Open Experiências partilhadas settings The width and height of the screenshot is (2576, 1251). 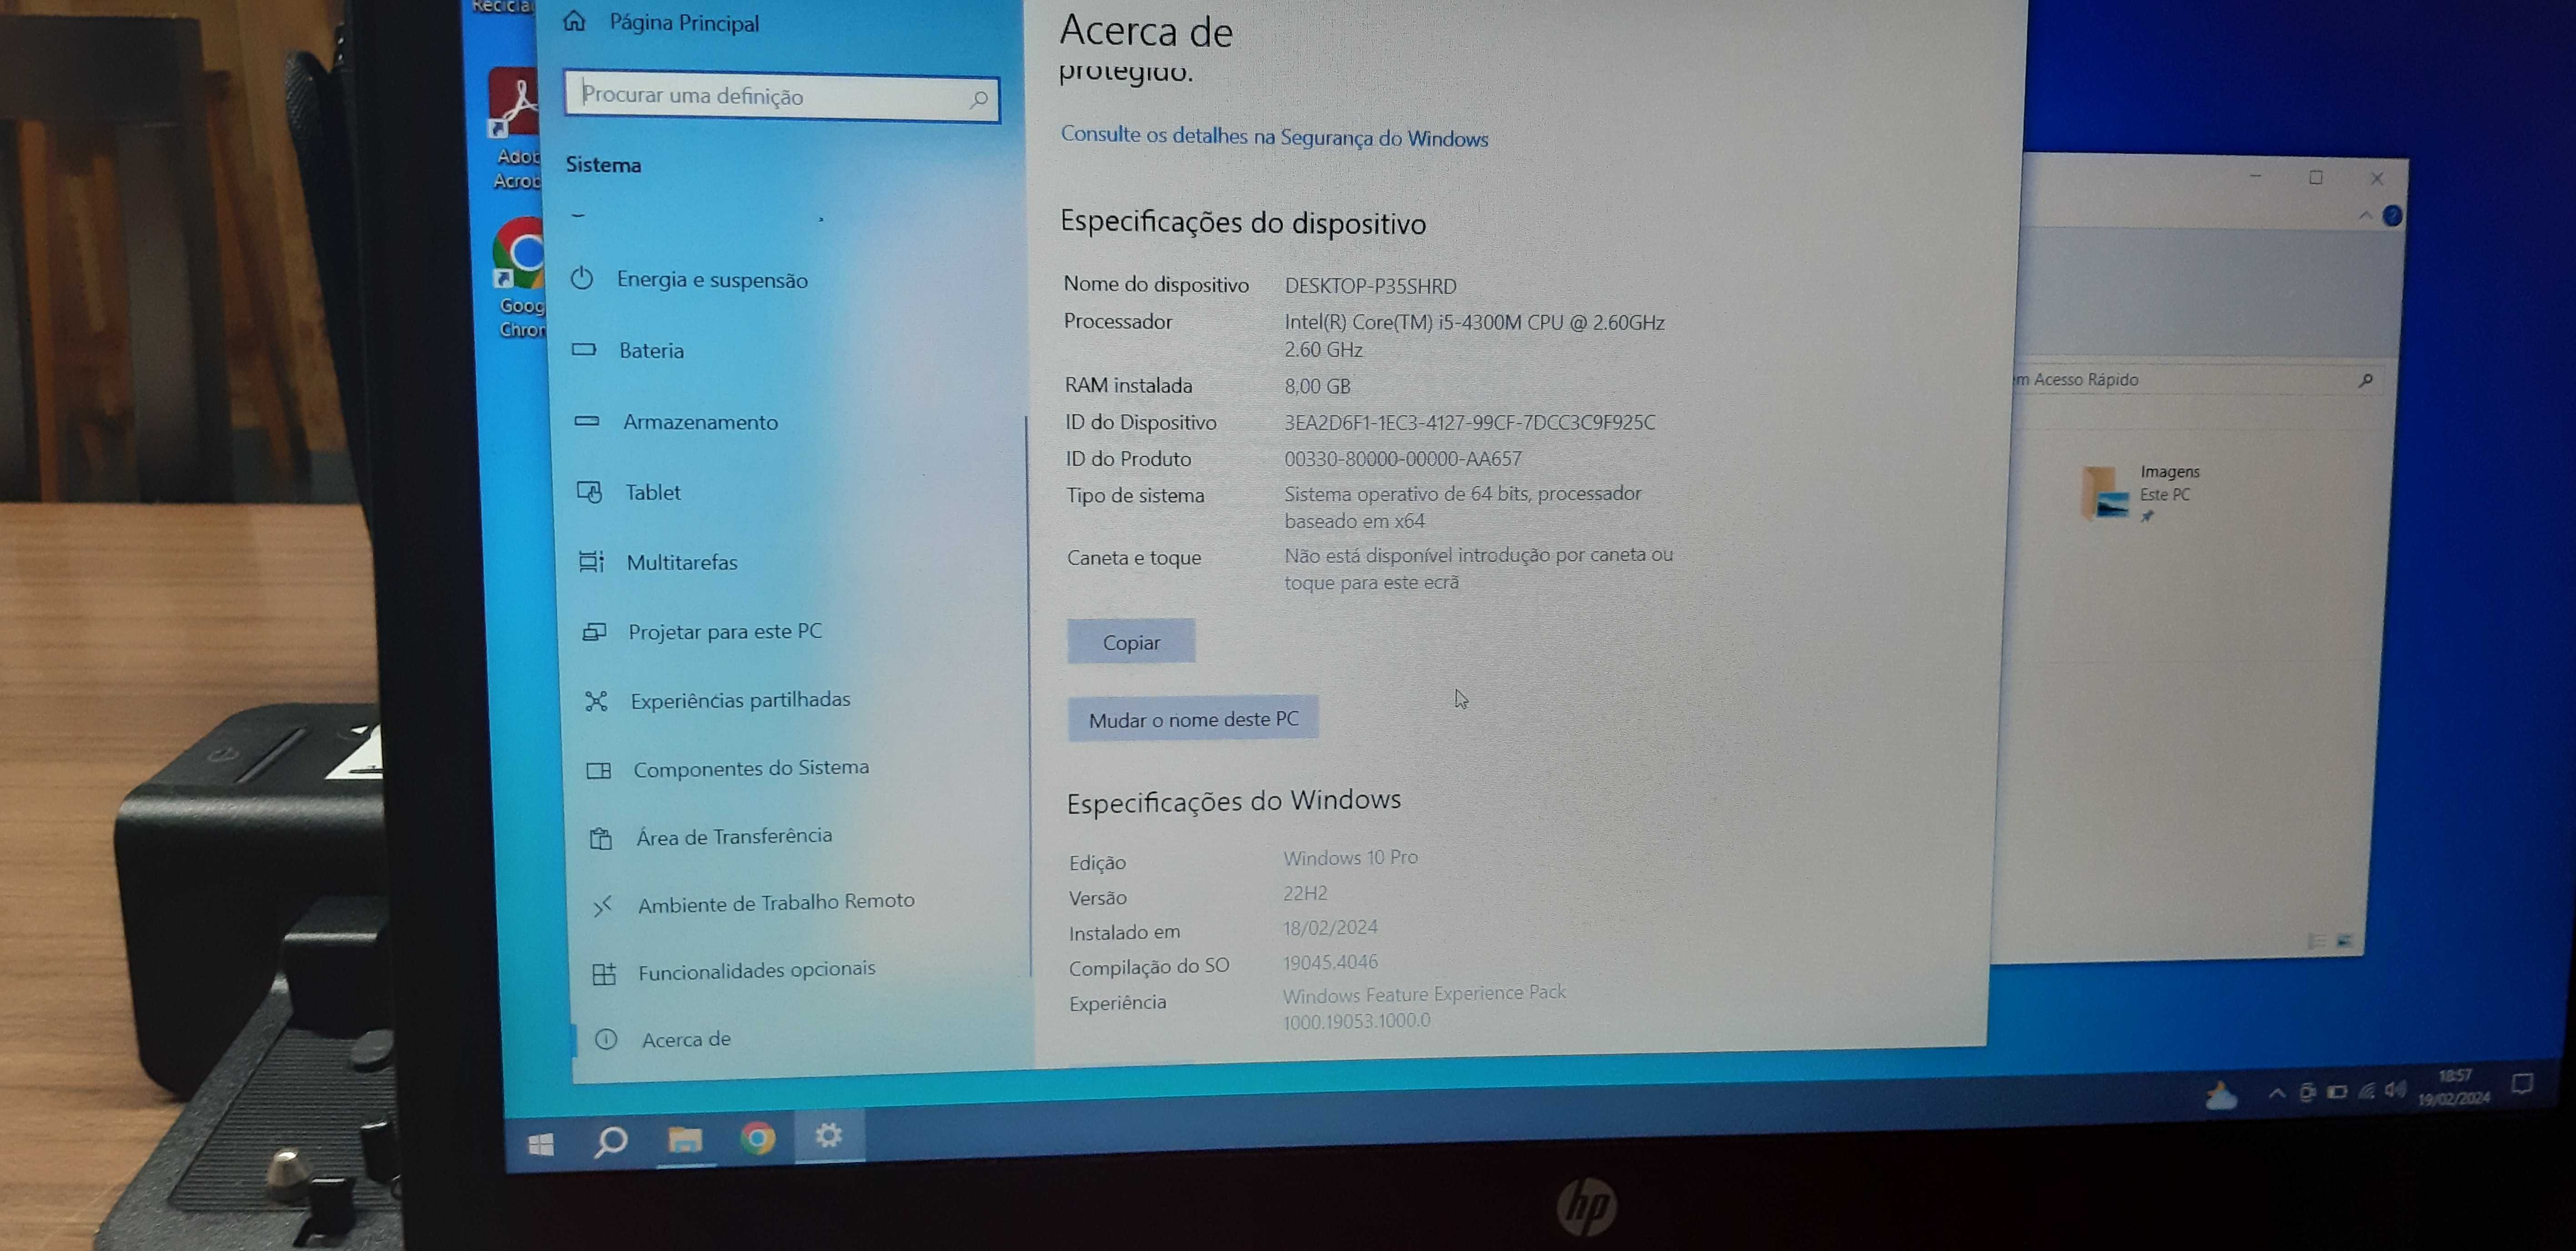[x=740, y=701]
